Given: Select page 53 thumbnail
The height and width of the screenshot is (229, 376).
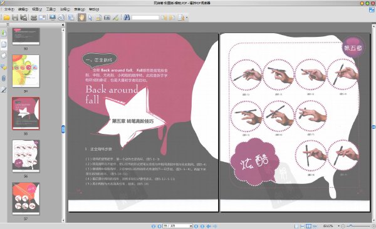Looking at the screenshot, I should (x=26, y=36).
